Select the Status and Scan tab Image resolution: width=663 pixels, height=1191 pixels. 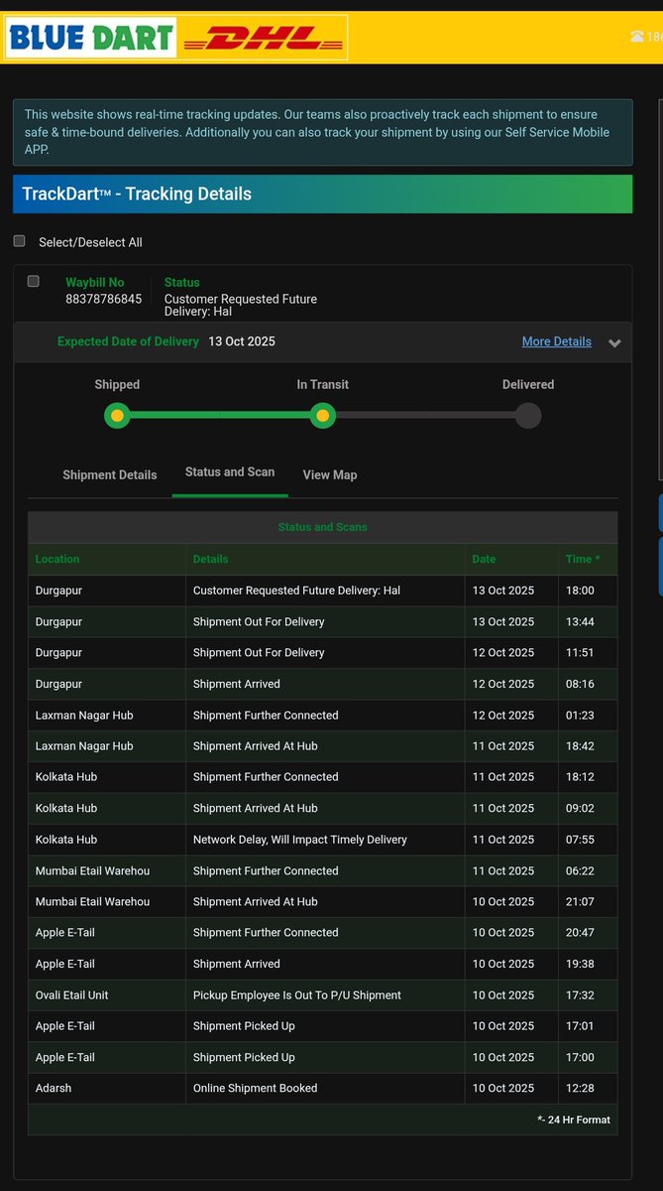[230, 471]
